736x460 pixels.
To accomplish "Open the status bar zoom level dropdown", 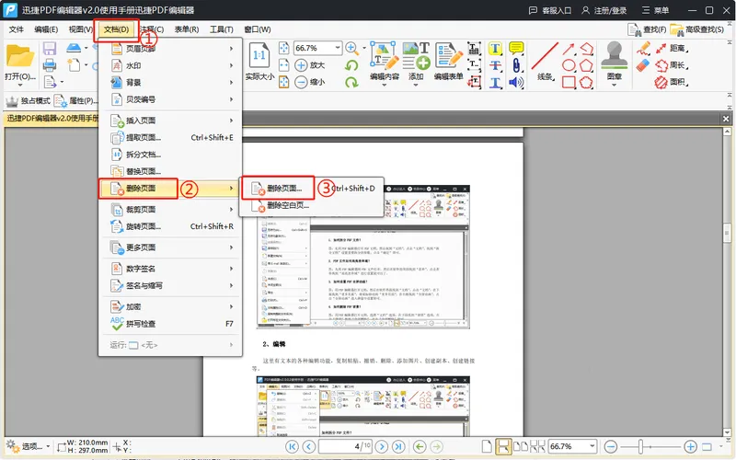I will point(592,446).
